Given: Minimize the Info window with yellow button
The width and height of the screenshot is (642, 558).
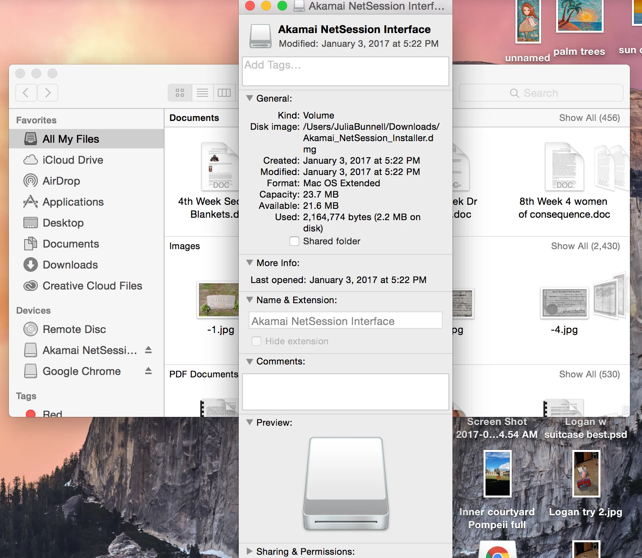Looking at the screenshot, I should pyautogui.click(x=266, y=6).
